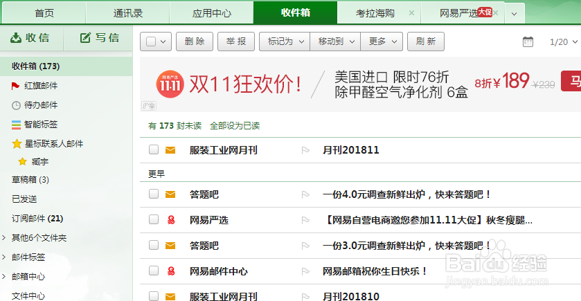
Task: Open the 移动到 dropdown
Action: (335, 42)
